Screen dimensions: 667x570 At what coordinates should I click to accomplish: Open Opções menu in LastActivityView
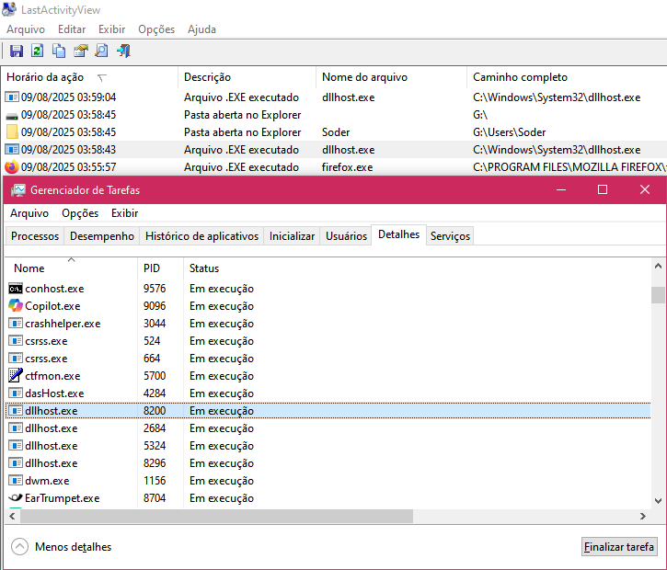tap(156, 29)
